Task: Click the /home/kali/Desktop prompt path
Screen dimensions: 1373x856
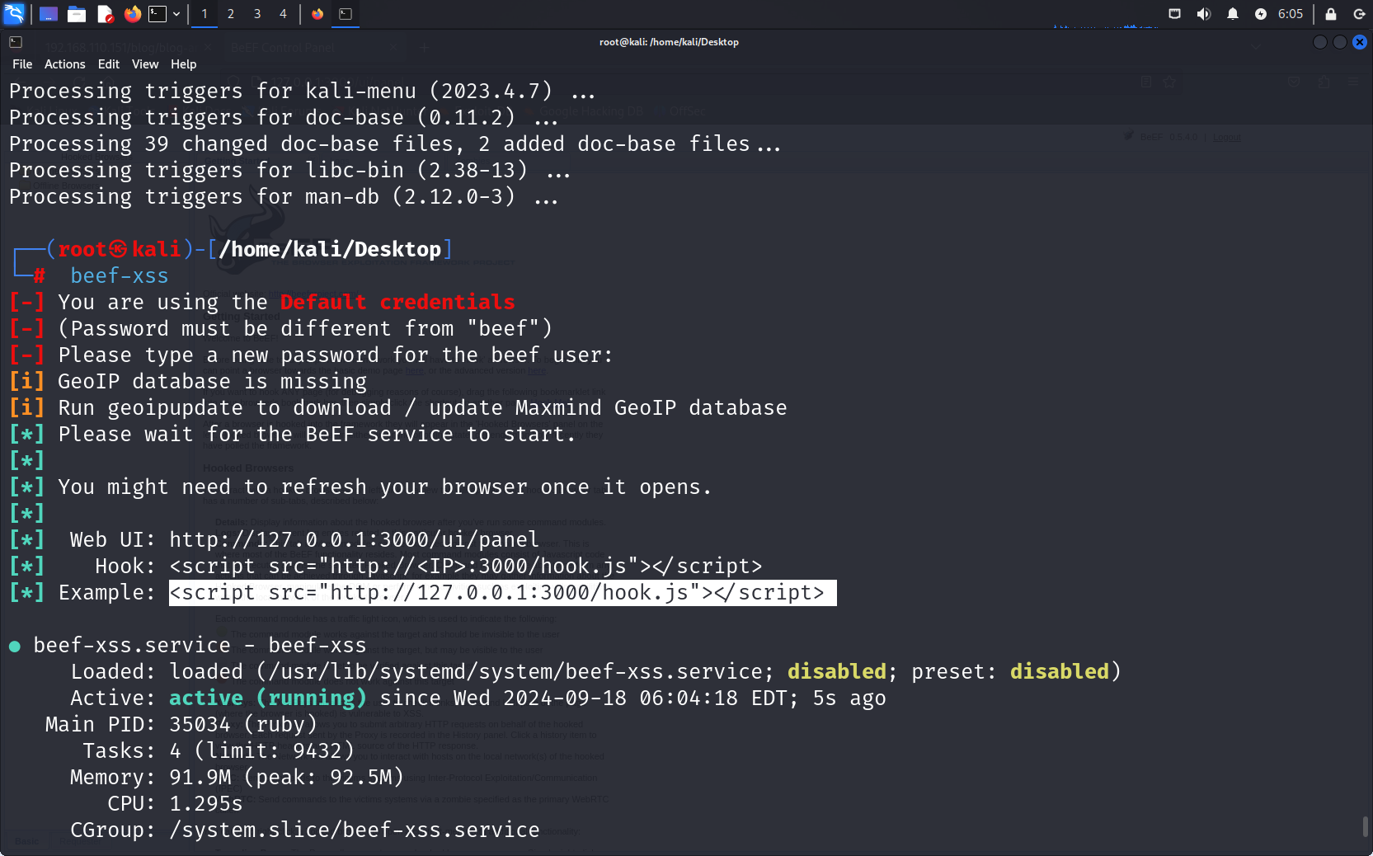Action: 331,250
